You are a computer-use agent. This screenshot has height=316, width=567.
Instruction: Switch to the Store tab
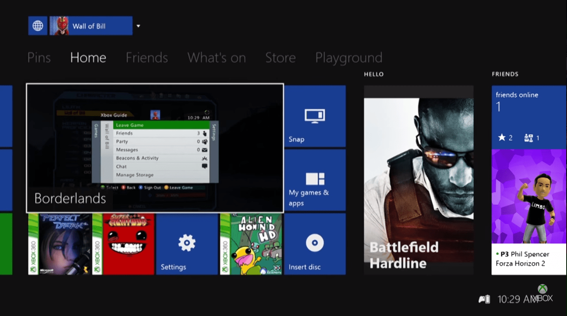(x=280, y=57)
